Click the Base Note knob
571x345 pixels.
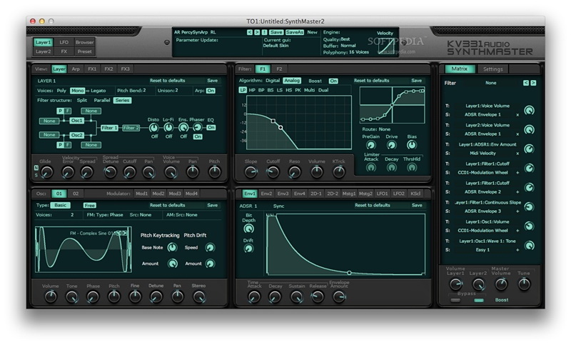click(x=172, y=248)
